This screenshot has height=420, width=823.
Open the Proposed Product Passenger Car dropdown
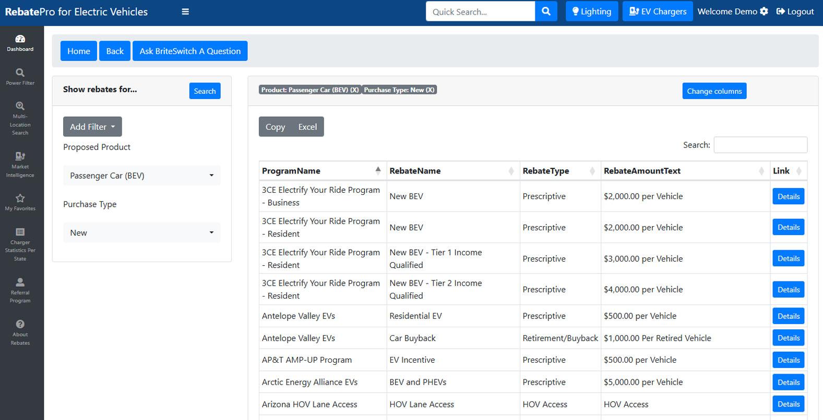click(141, 176)
